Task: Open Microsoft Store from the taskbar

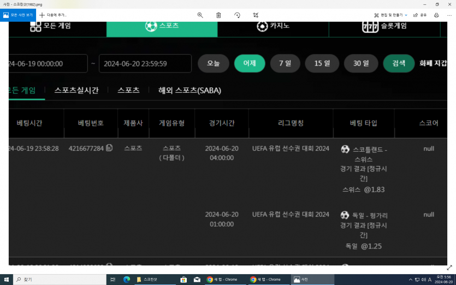Action: (x=183, y=280)
